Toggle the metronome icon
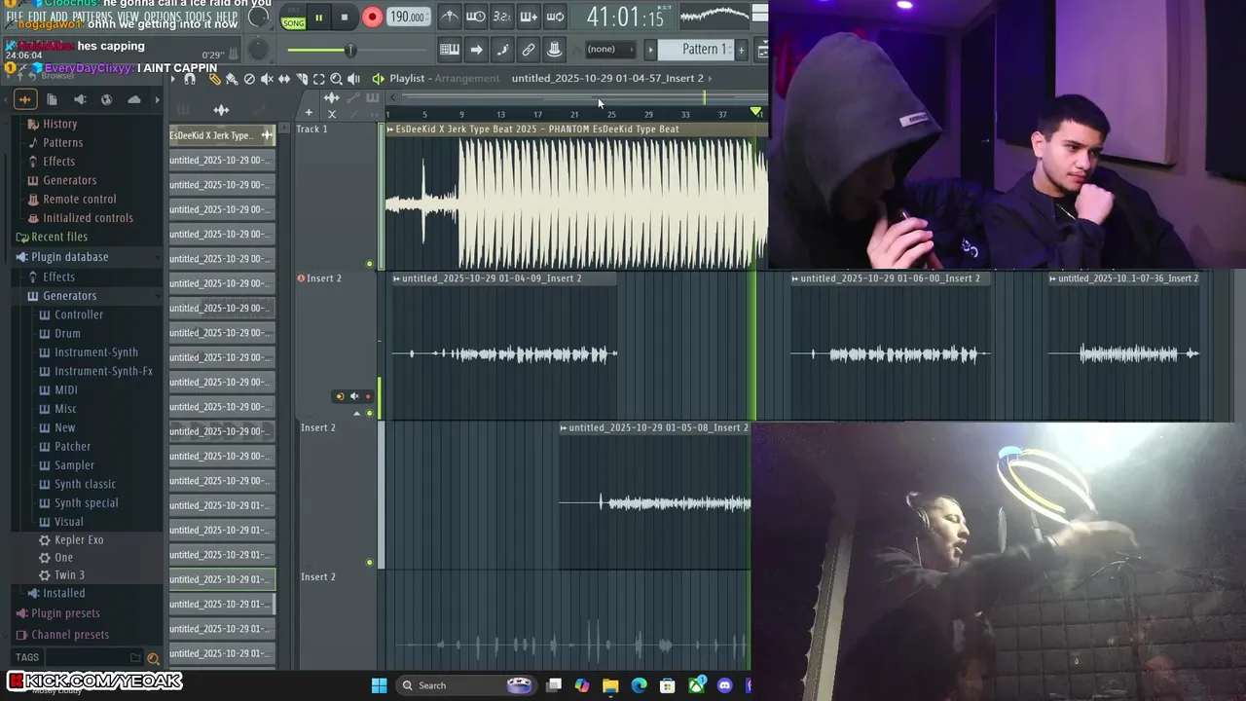The height and width of the screenshot is (701, 1246). point(449,17)
